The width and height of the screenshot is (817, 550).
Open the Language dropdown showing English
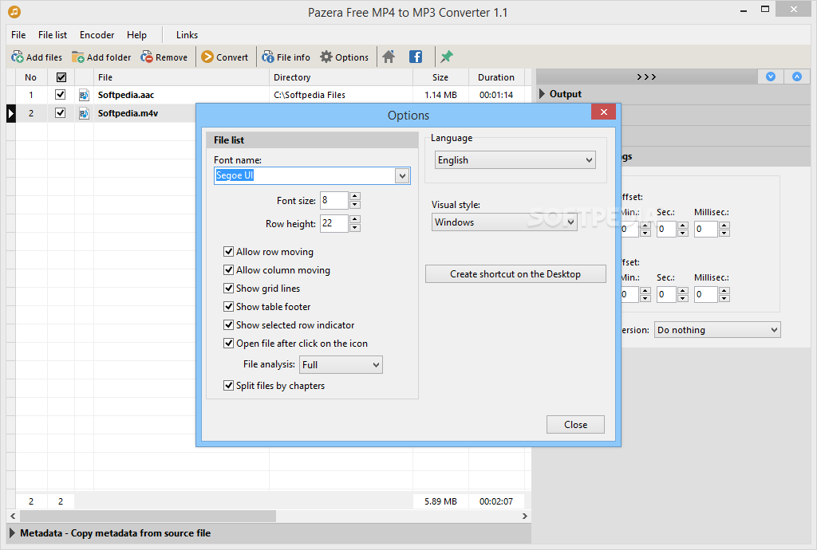pos(515,160)
